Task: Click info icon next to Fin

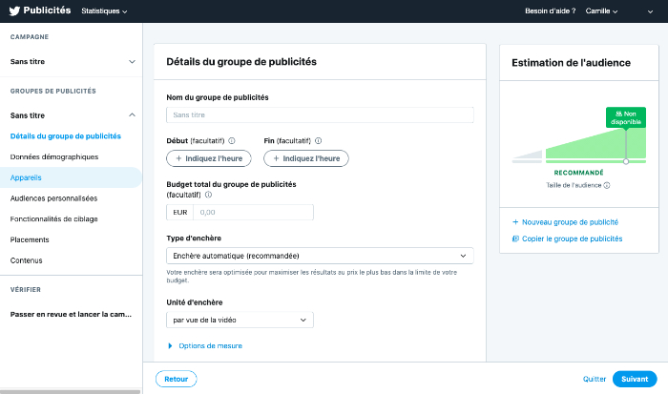Action: (x=318, y=140)
